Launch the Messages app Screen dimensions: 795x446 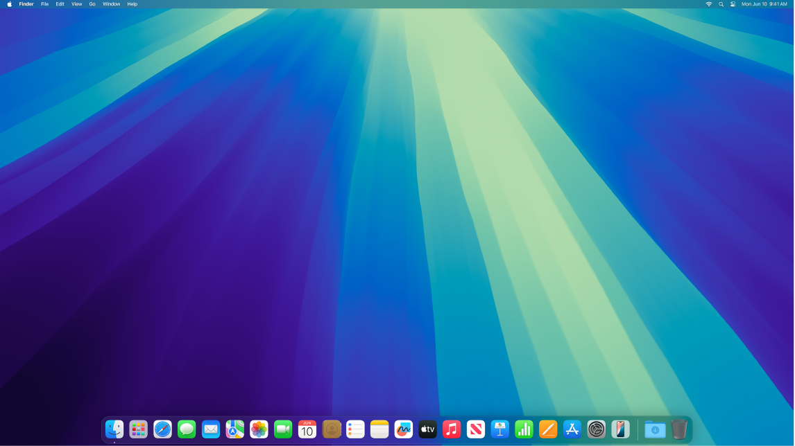187,429
